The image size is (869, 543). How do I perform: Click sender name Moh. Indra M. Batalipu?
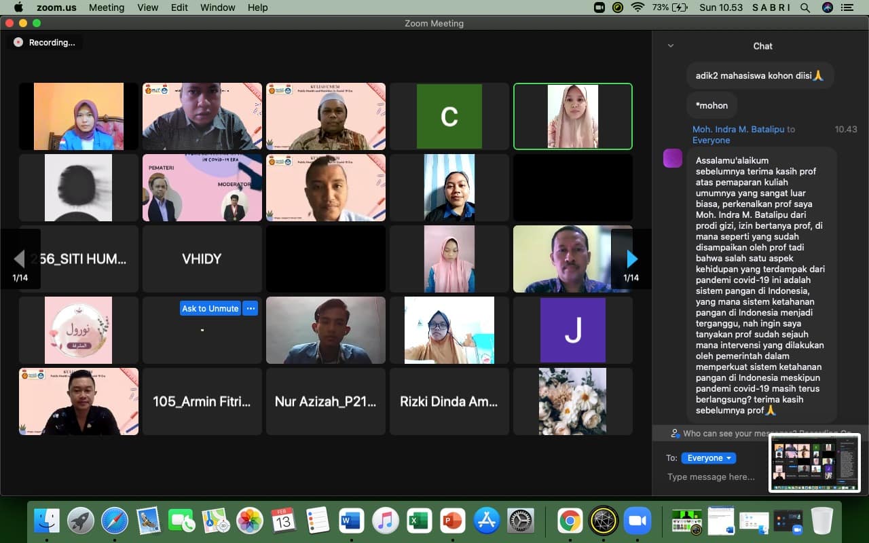click(x=738, y=129)
